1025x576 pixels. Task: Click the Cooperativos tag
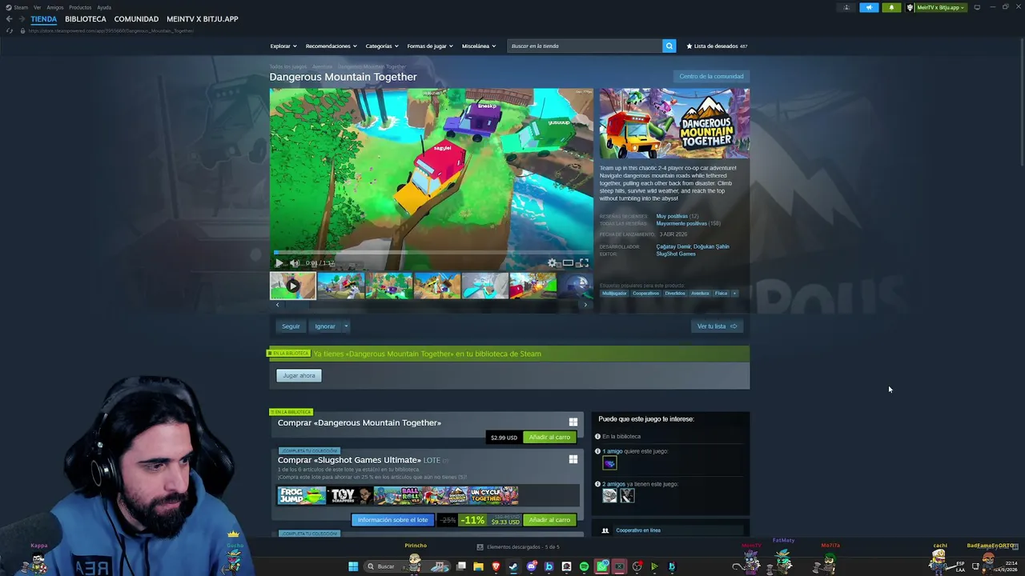(x=645, y=294)
